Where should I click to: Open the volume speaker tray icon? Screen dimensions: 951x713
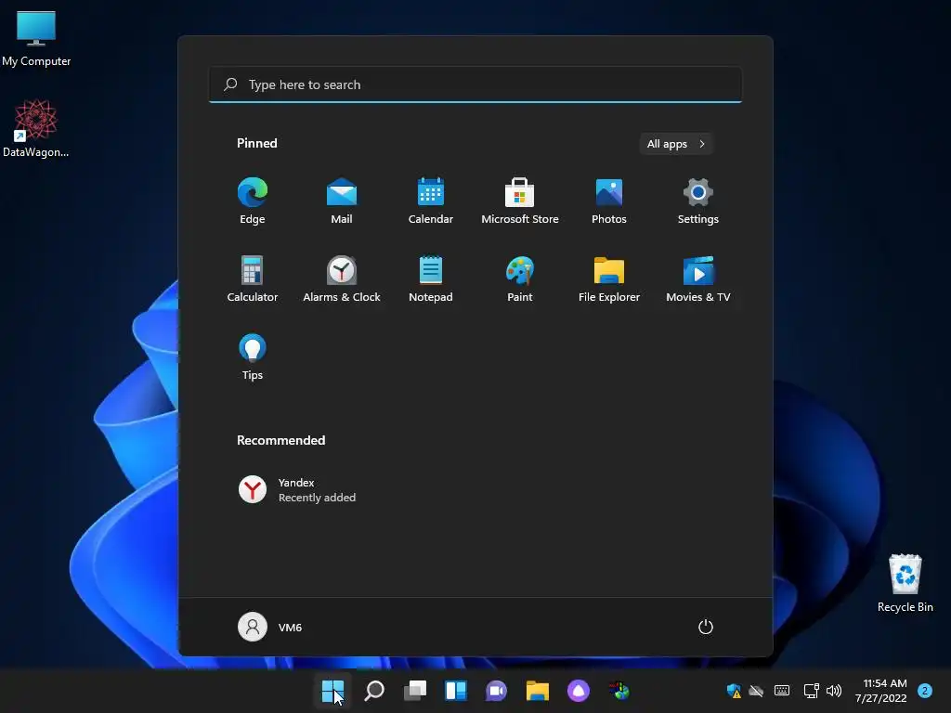coord(835,691)
